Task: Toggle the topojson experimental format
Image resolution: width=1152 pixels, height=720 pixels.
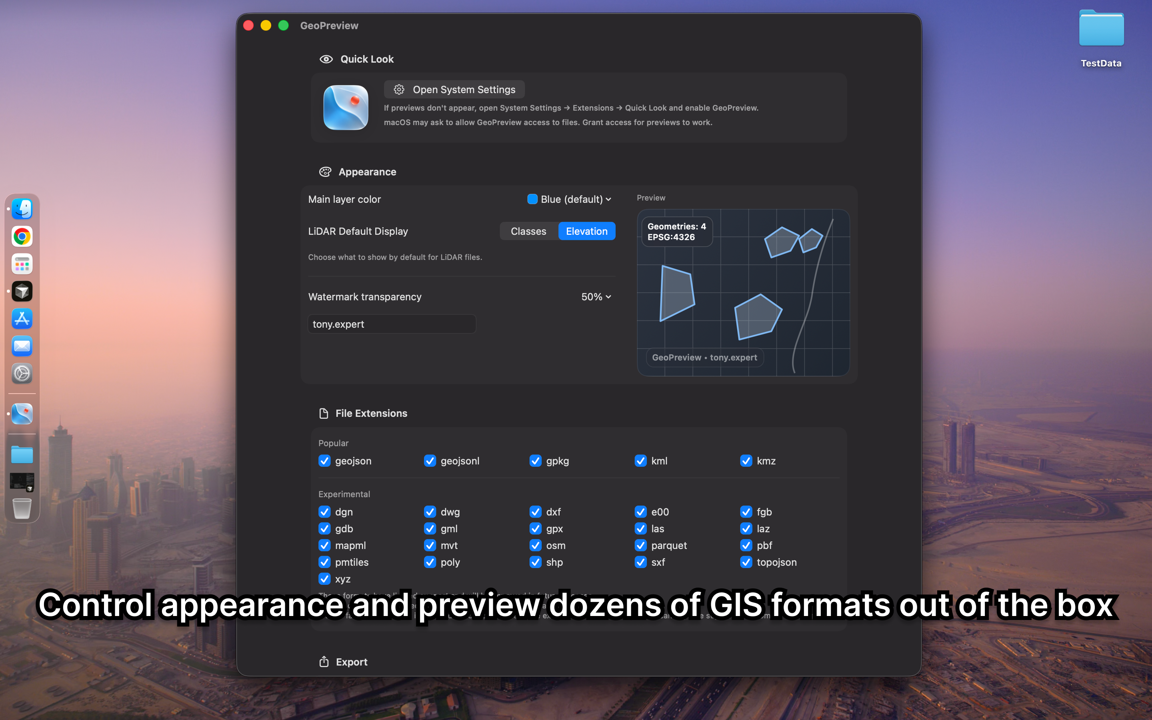Action: pyautogui.click(x=746, y=562)
